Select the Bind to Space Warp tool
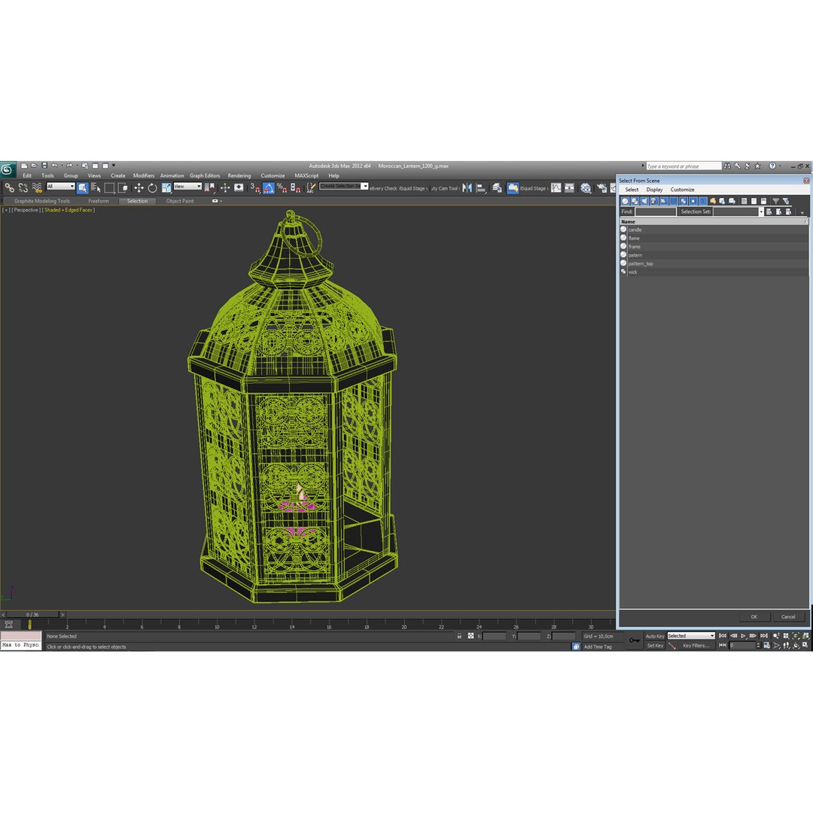 37,187
